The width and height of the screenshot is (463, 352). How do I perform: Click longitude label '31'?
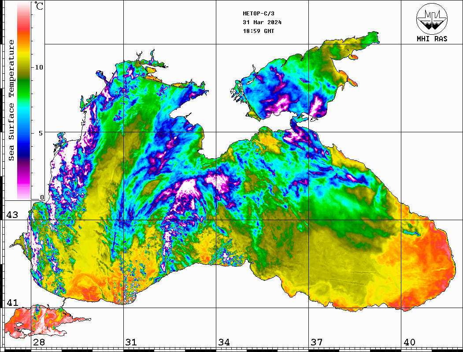click(131, 342)
